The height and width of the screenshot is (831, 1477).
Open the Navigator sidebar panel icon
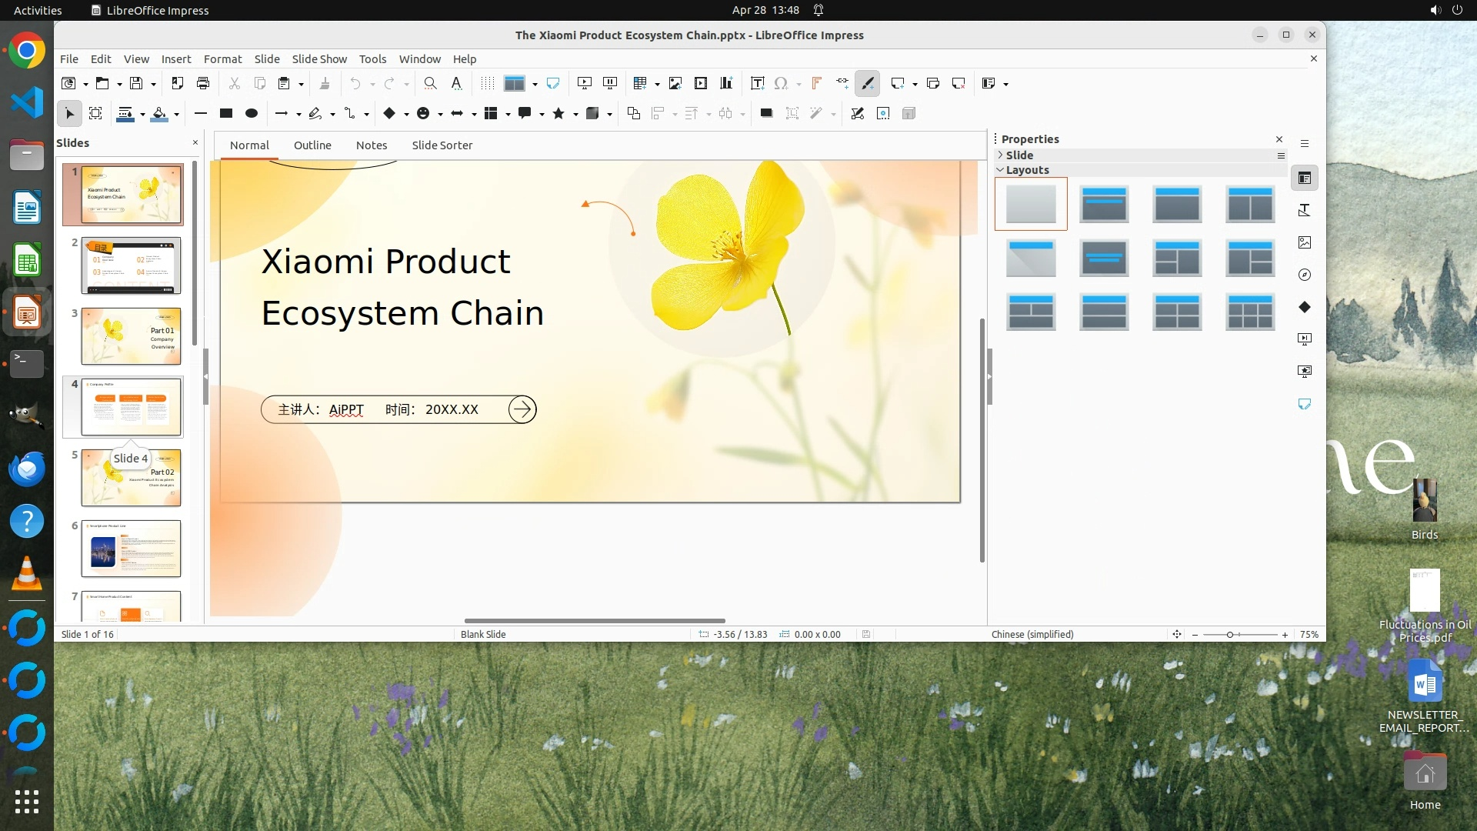(x=1305, y=275)
